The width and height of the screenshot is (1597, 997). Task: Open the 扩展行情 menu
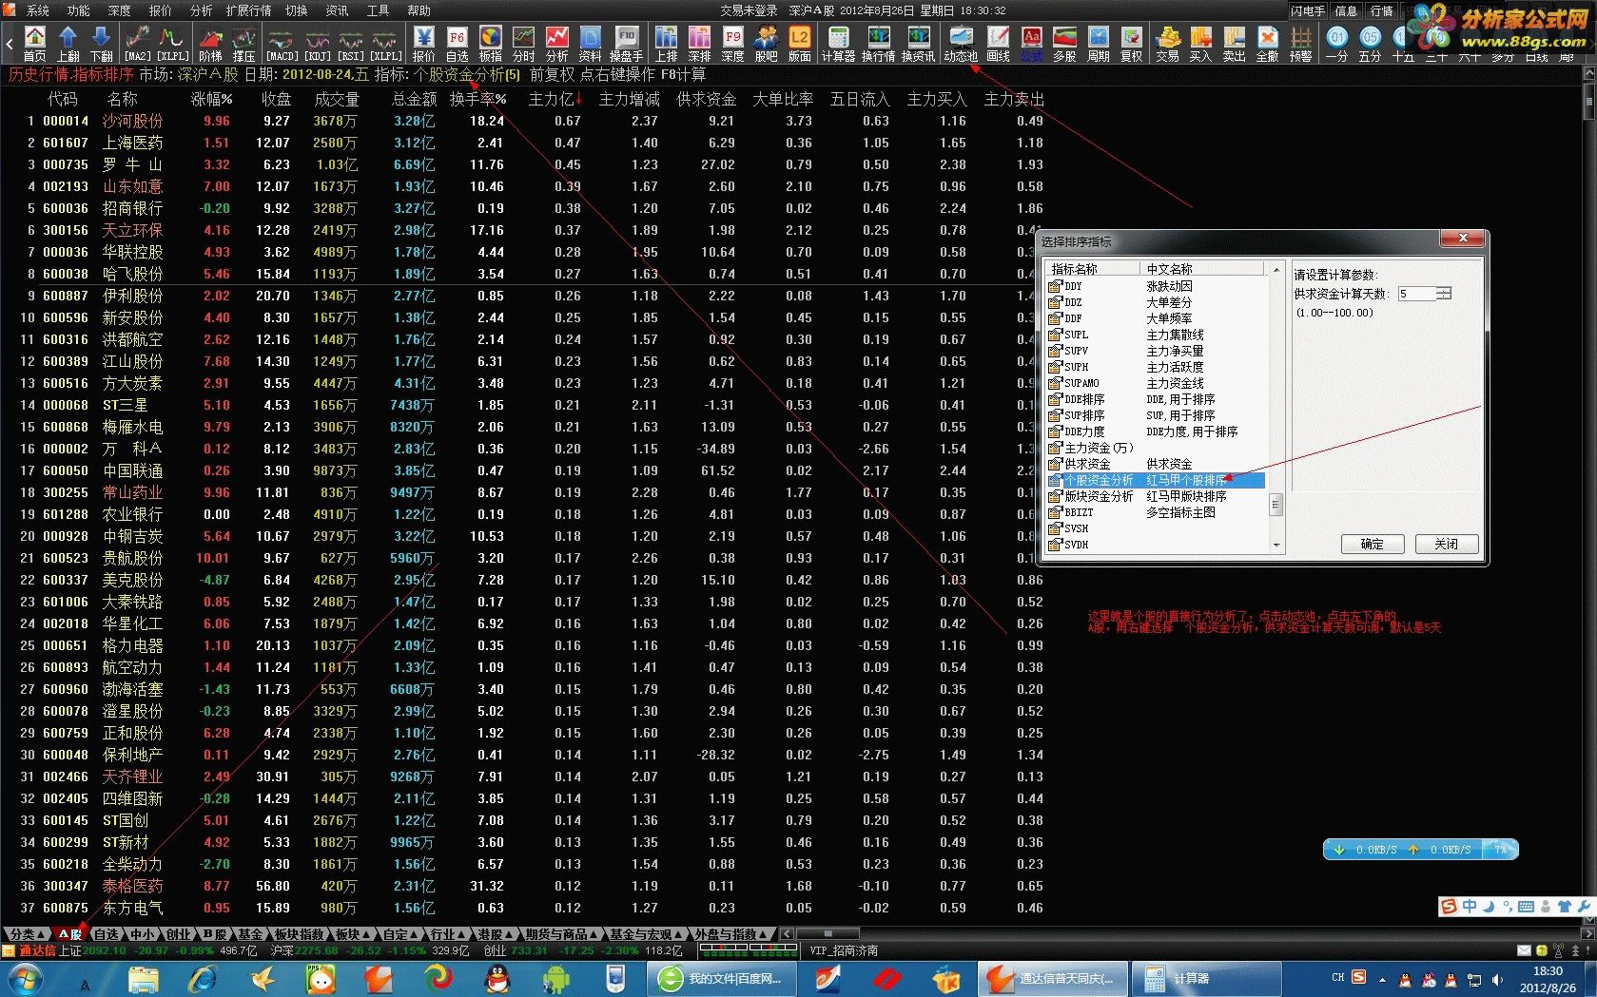[248, 10]
